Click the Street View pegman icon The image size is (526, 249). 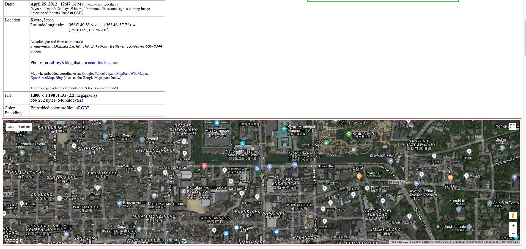pos(513,215)
